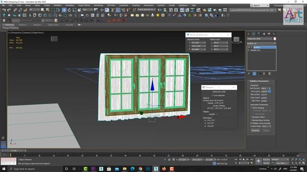Toggle the Boundary Metric checkbox

[251, 117]
